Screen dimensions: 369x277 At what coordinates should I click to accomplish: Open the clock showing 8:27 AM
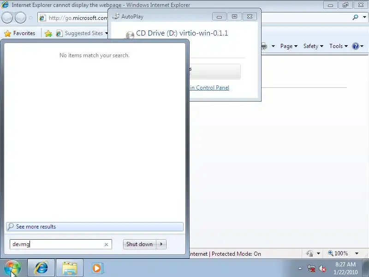point(345,268)
